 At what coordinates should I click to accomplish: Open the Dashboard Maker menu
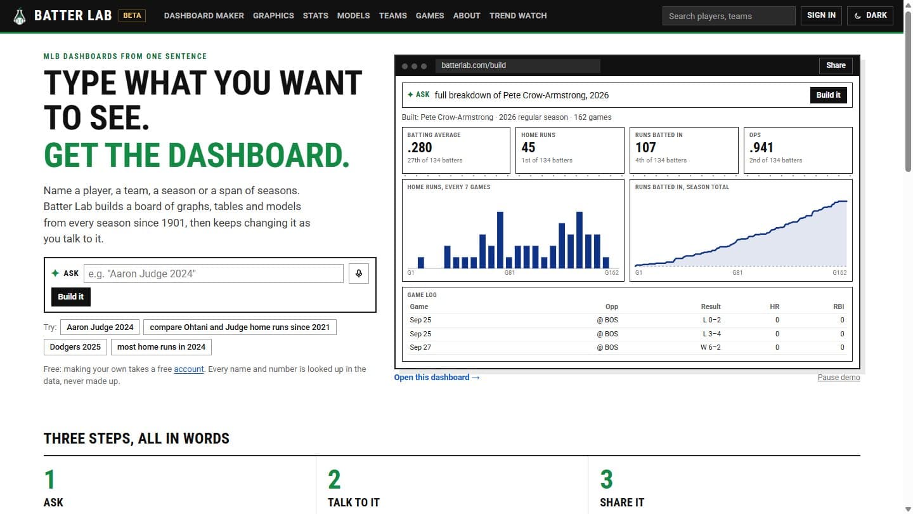(204, 15)
